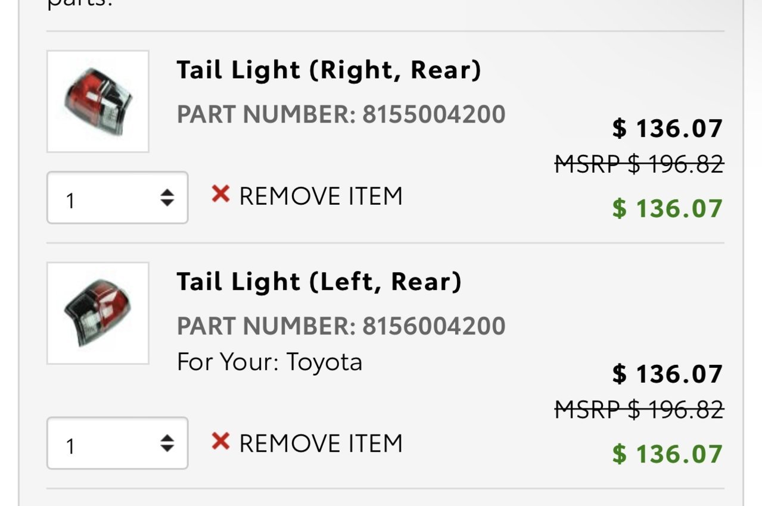Open the Right Rear tail light product image
This screenshot has width=762, height=506.
[x=98, y=101]
